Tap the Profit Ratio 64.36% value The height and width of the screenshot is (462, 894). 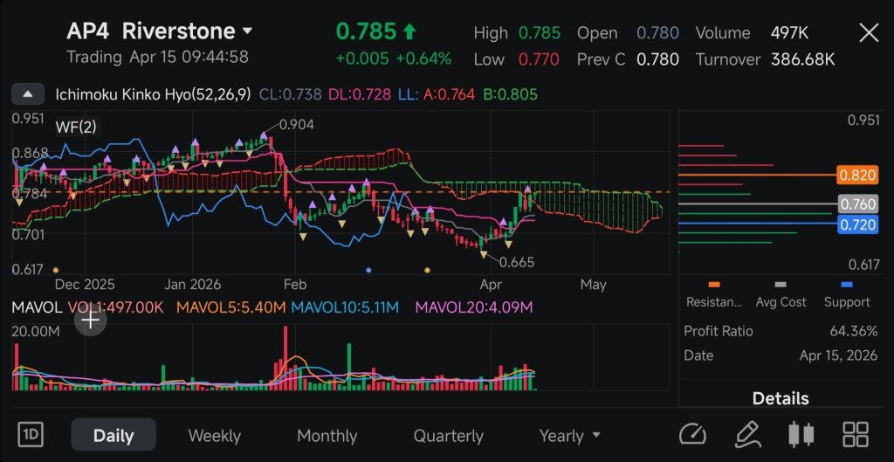click(854, 331)
